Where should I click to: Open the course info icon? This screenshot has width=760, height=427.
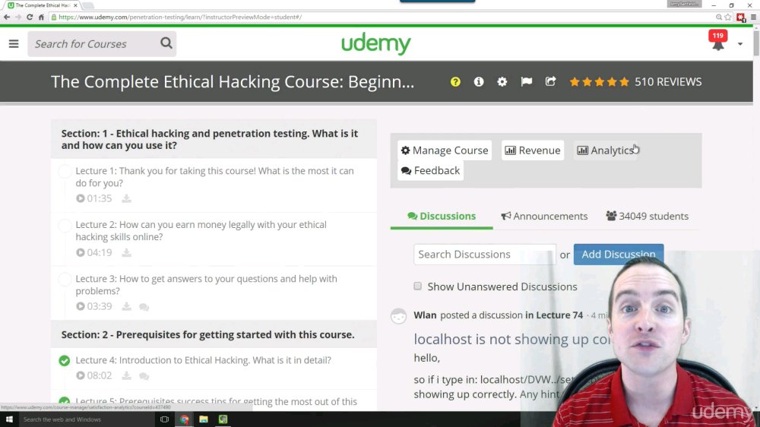click(478, 82)
